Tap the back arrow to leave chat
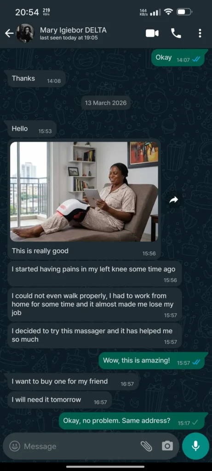Screen dimensions: 212x471 point(9,33)
